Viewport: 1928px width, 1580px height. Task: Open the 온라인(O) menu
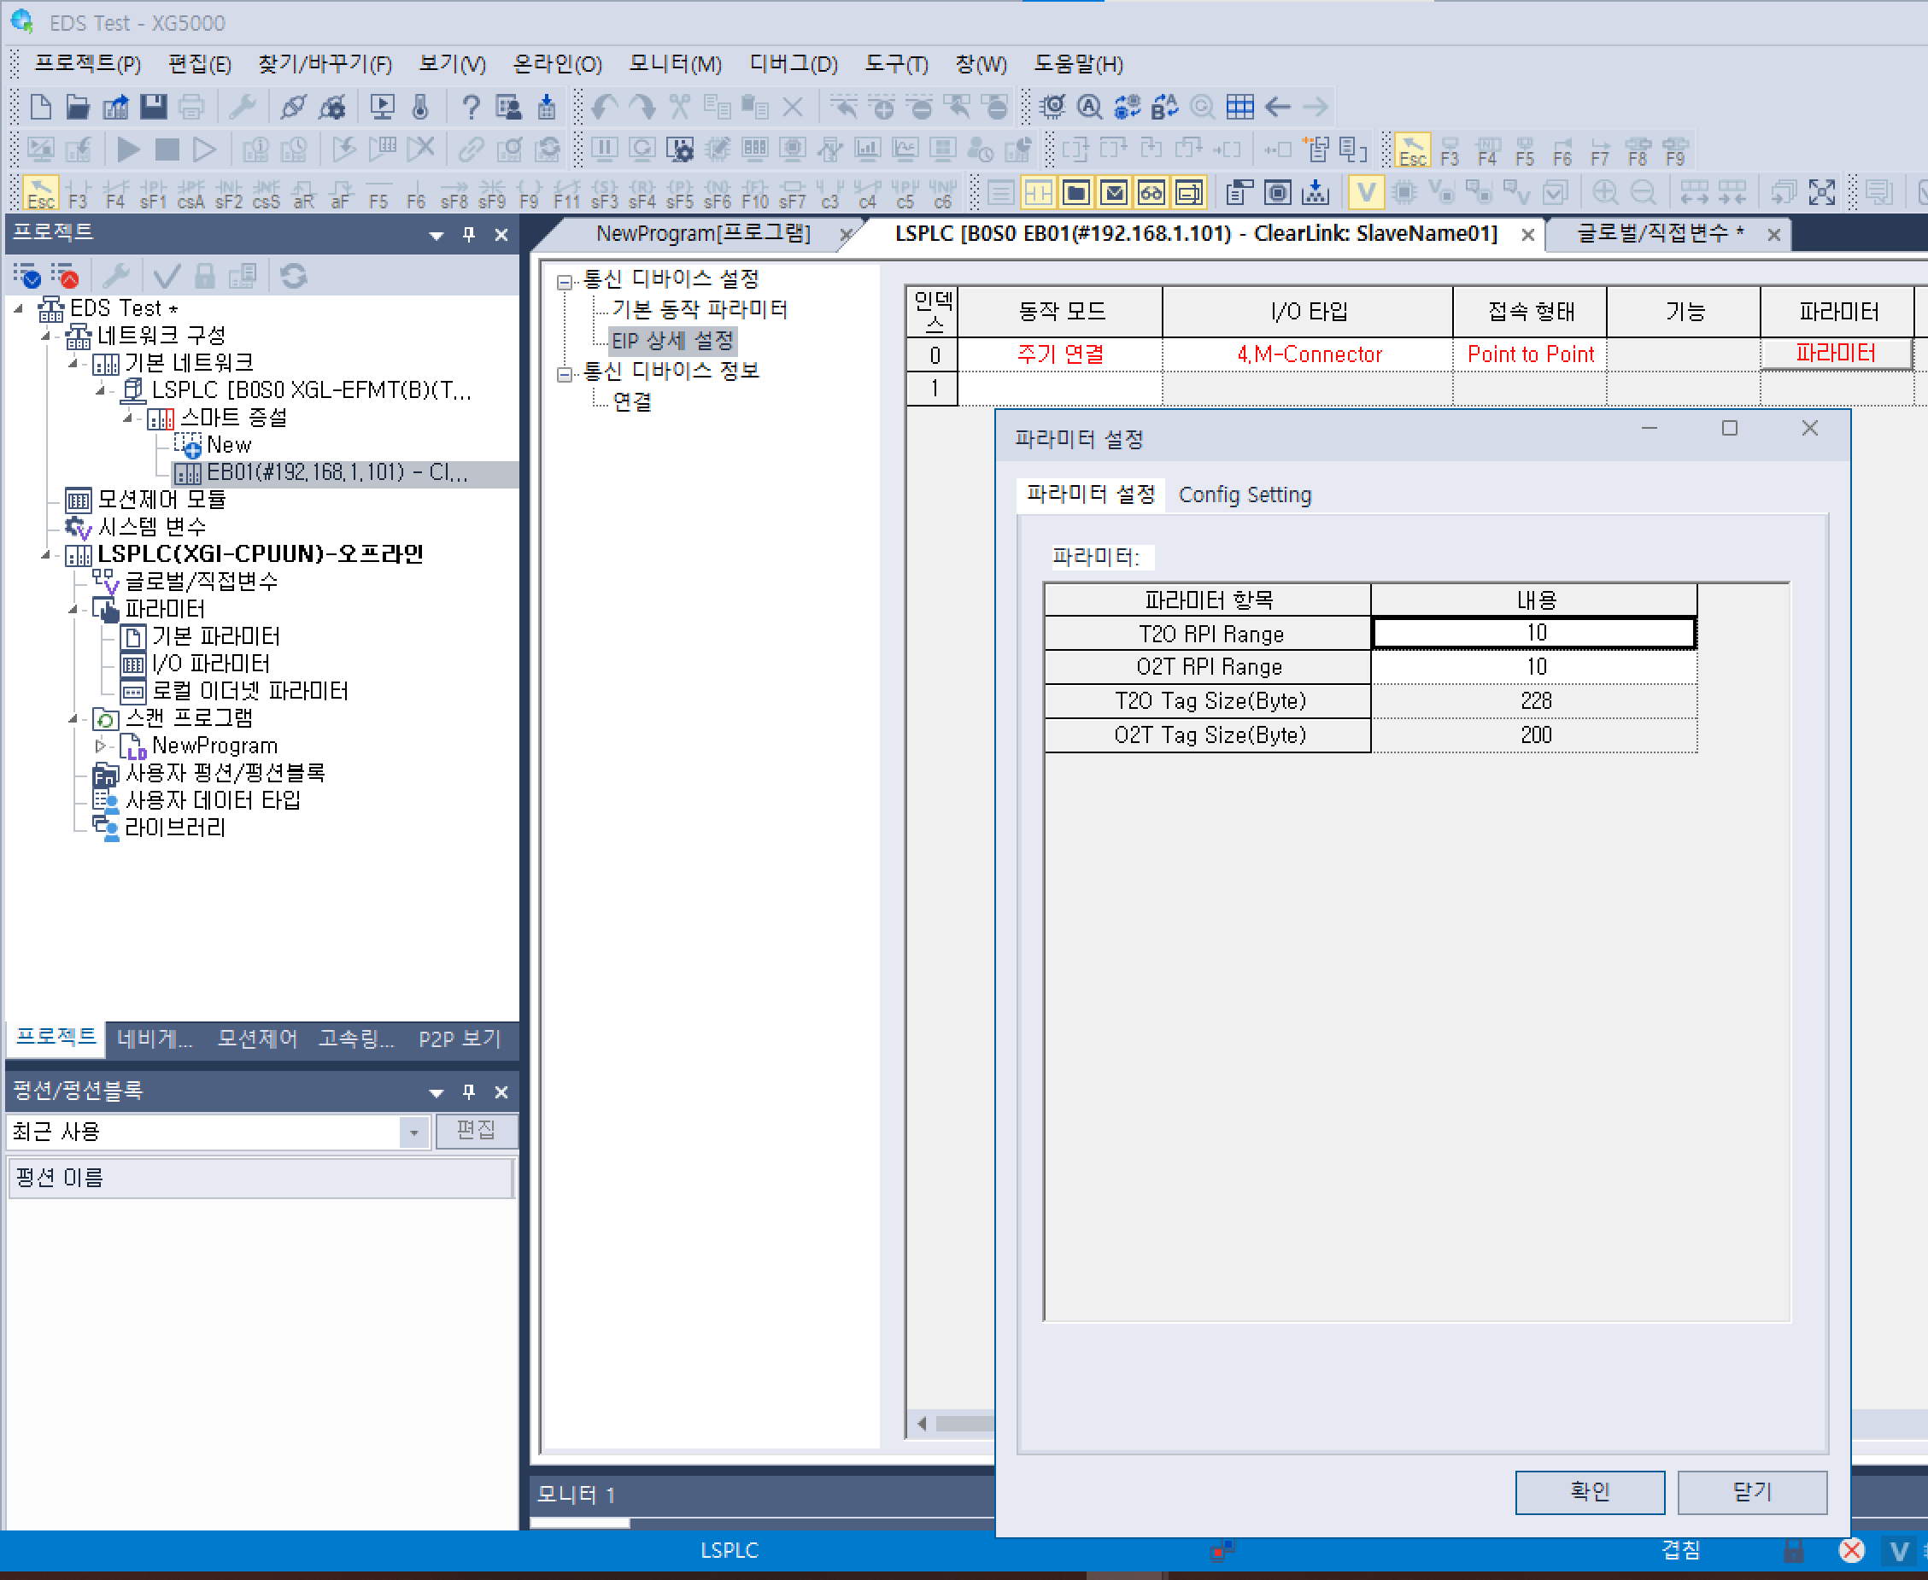point(557,64)
